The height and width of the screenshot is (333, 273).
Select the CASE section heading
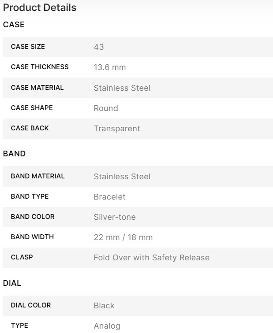point(14,25)
